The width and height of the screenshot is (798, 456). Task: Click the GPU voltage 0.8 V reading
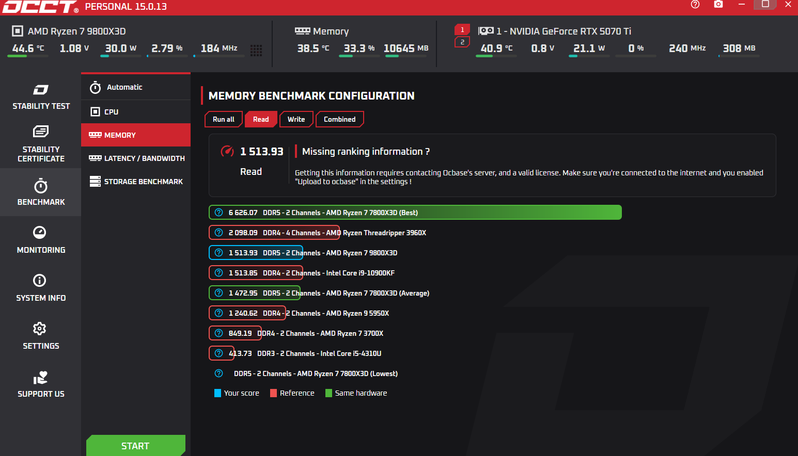pos(543,48)
